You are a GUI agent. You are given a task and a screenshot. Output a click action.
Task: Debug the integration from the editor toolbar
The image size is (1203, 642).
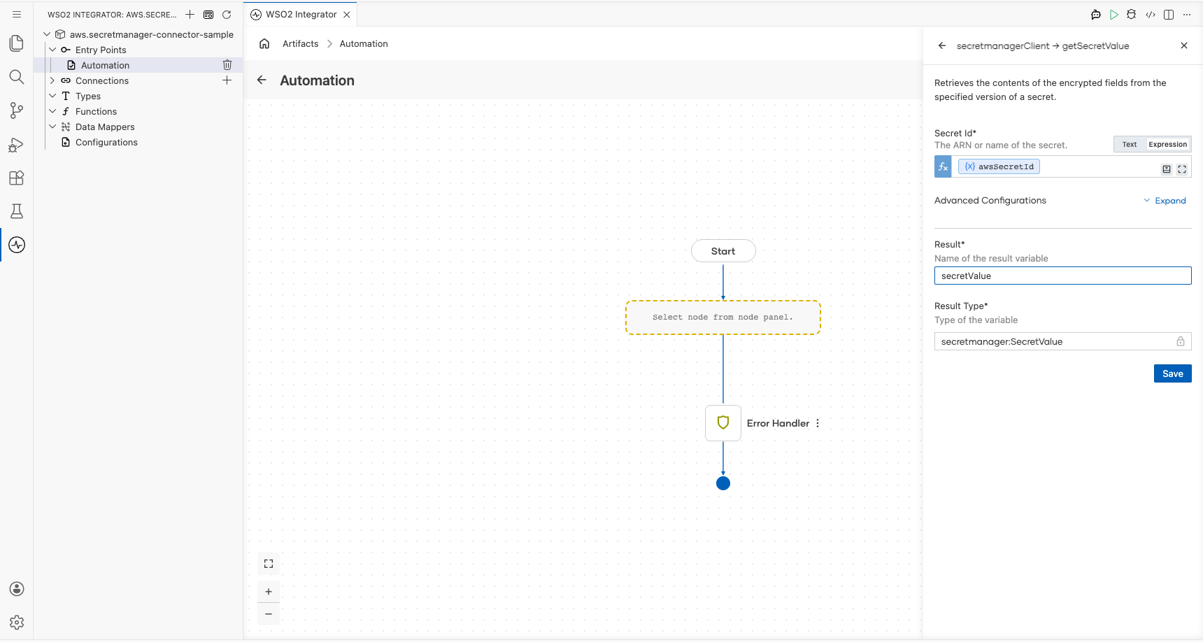click(1132, 14)
